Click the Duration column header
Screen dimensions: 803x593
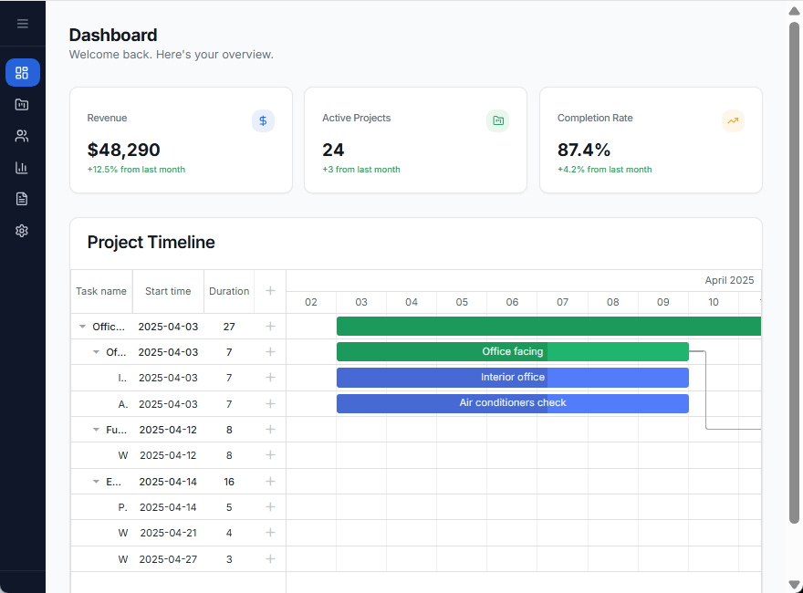[229, 291]
